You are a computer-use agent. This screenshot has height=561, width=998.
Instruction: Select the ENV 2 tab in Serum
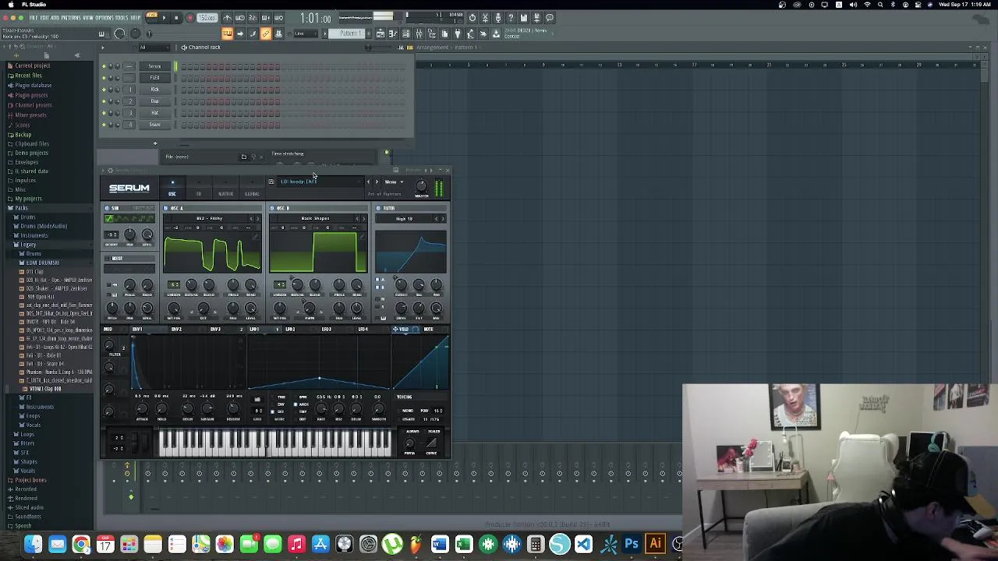[x=176, y=330]
